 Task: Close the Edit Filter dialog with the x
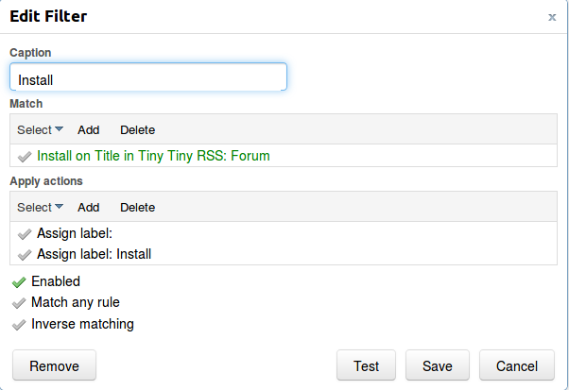click(552, 17)
